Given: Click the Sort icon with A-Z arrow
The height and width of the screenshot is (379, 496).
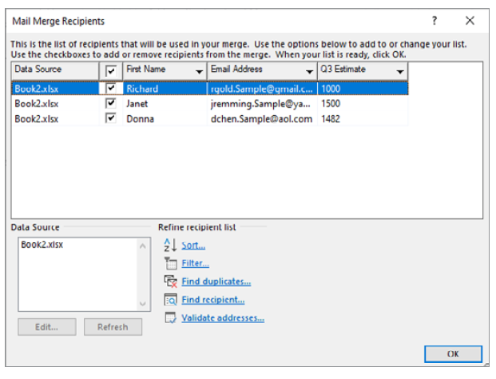Looking at the screenshot, I should (168, 245).
